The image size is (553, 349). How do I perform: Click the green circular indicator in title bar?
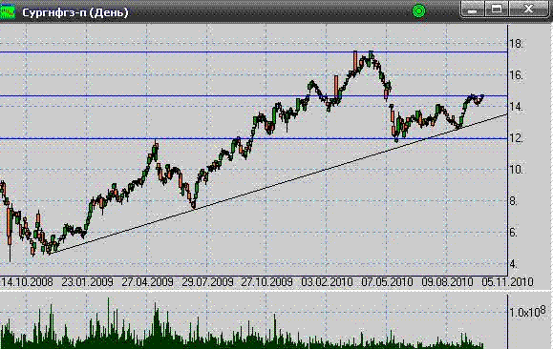418,10
